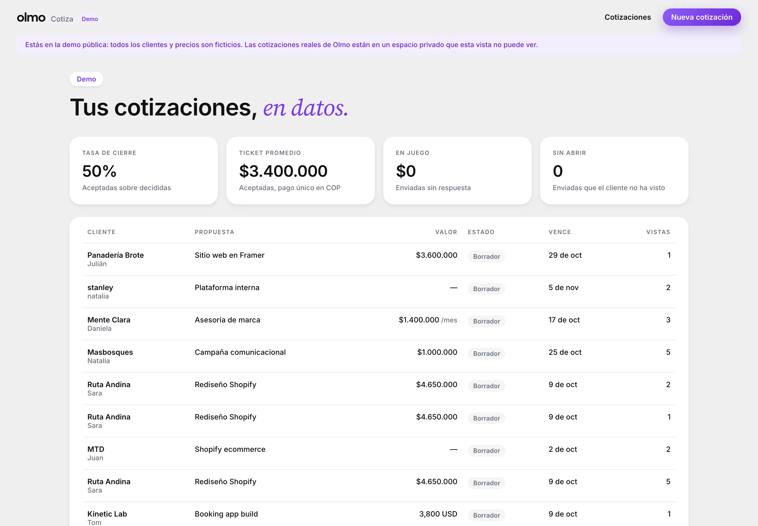Click the Booking app build proposal
This screenshot has width=758, height=526.
tap(226, 514)
